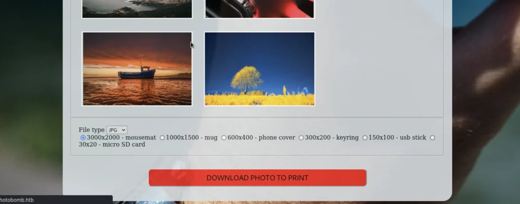This screenshot has width=520, height=204.
Task: Select the red and black photo thumbnail
Action: [259, 9]
